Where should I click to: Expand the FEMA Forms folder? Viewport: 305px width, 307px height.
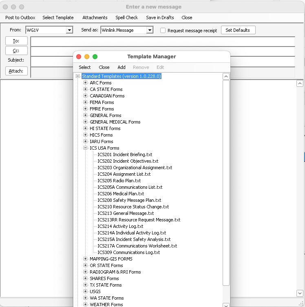click(86, 102)
